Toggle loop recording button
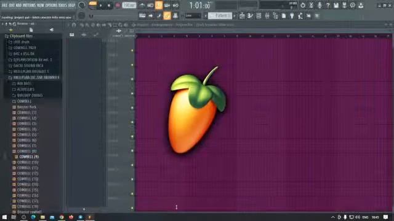394x221 pixels. [175, 6]
